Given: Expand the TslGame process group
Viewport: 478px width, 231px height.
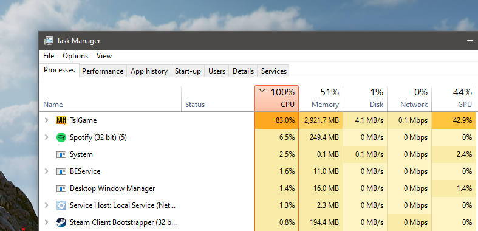Looking at the screenshot, I should [46, 120].
